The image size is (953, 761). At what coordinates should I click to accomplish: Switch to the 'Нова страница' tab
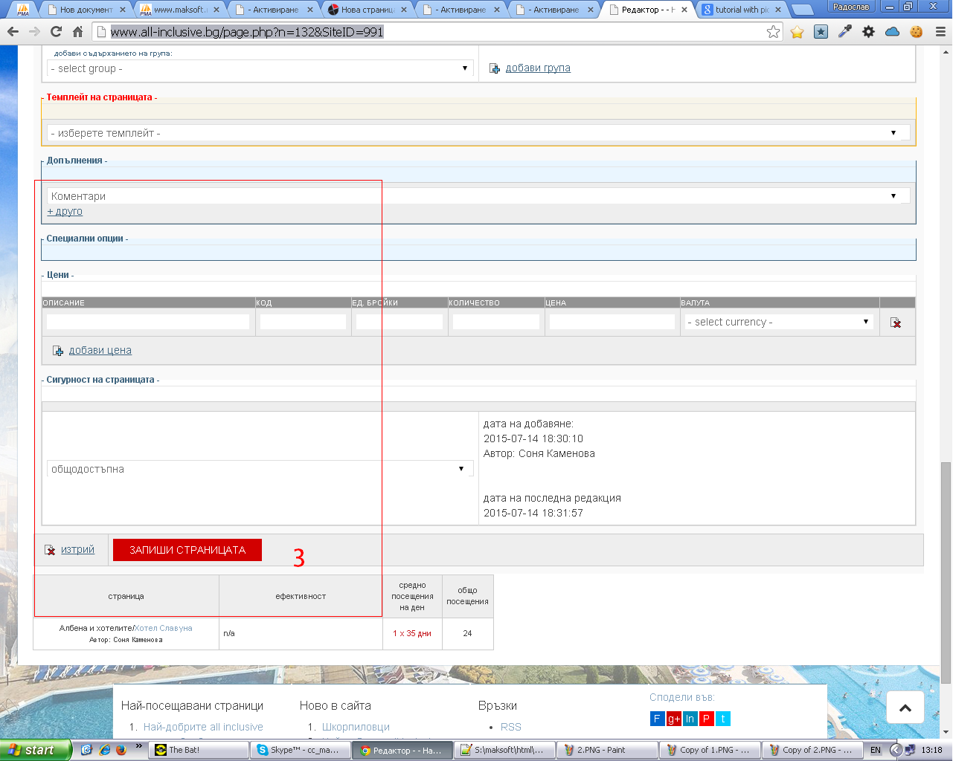tap(368, 10)
